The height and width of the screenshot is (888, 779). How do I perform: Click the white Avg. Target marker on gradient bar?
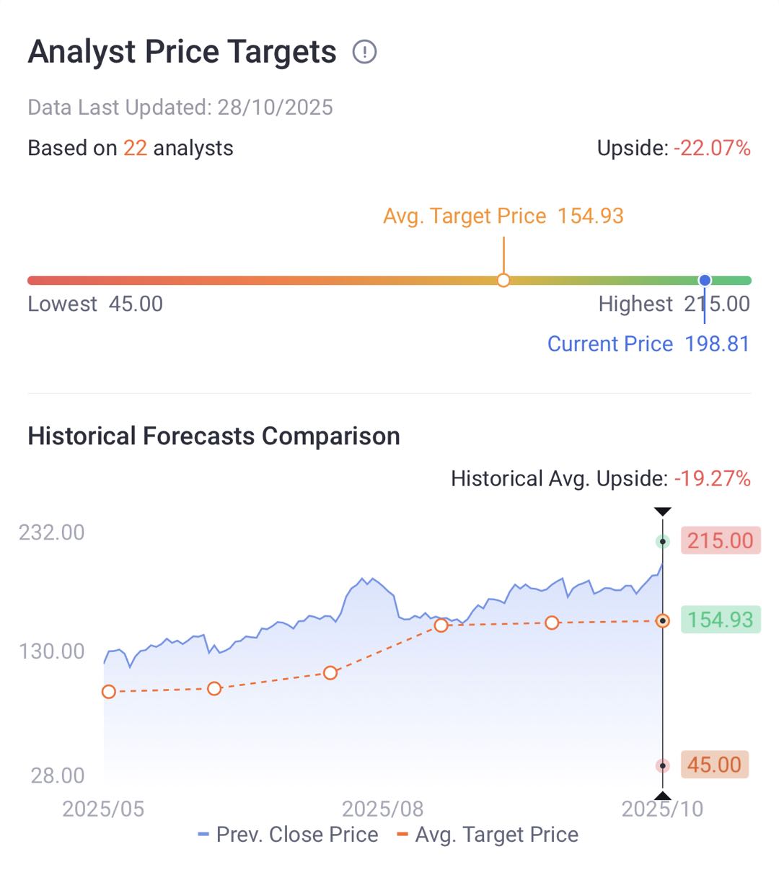pyautogui.click(x=503, y=280)
